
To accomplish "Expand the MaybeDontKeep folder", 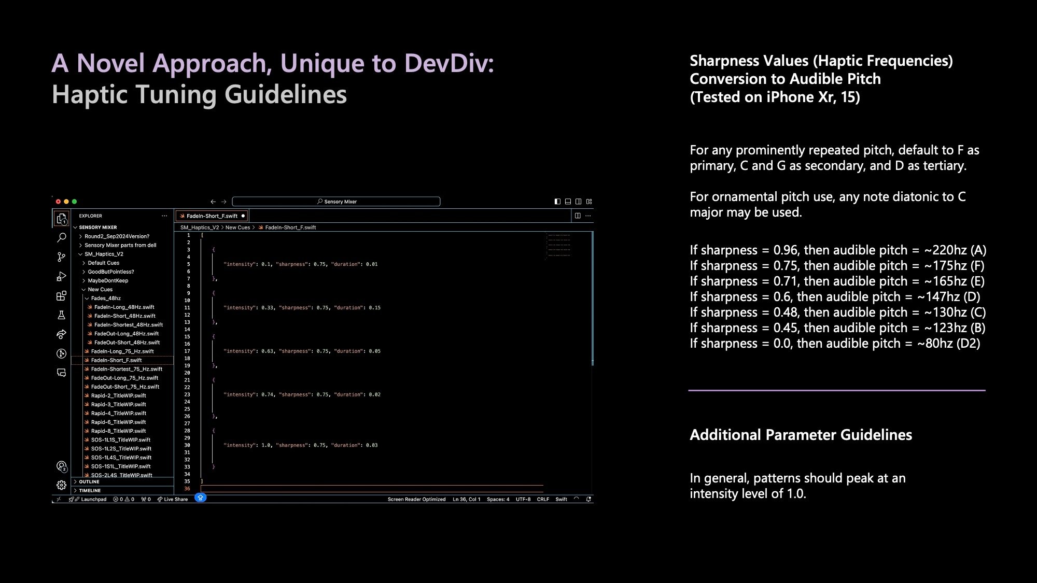I will 122,280.
